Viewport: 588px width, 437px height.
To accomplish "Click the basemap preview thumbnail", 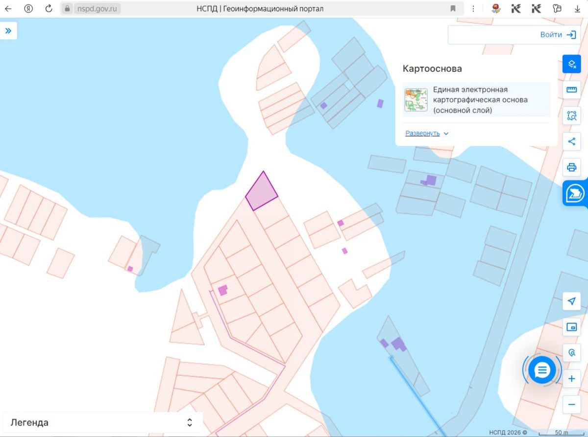I will click(416, 100).
